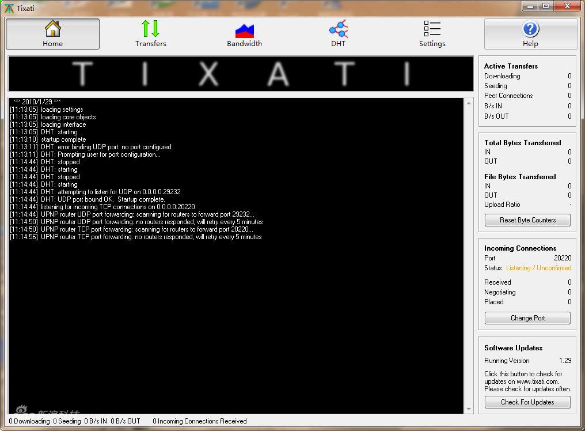This screenshot has width=585, height=431.
Task: Click Incoming Connections Received in the status bar
Action: (199, 421)
